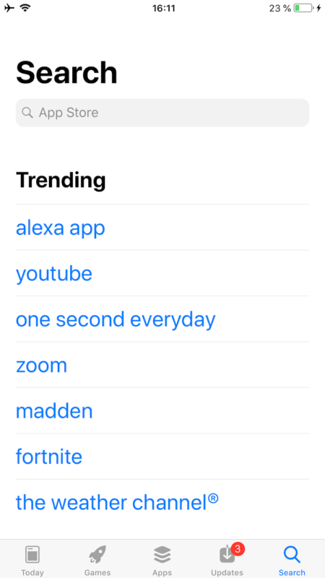Screen dimensions: 325x578
Task: Open the Apps stack icon
Action: click(x=162, y=554)
